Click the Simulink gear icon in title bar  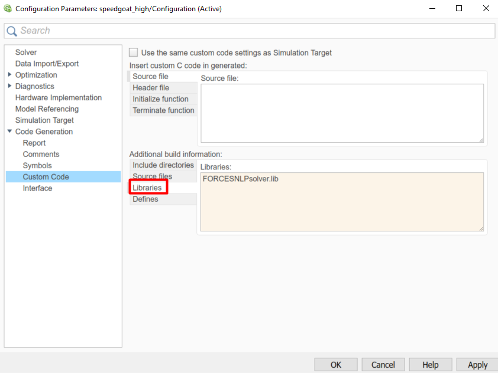[x=8, y=9]
